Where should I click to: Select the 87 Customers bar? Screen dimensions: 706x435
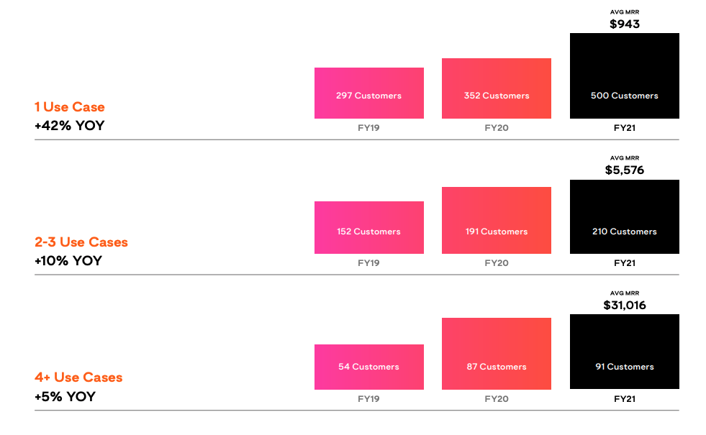click(496, 354)
